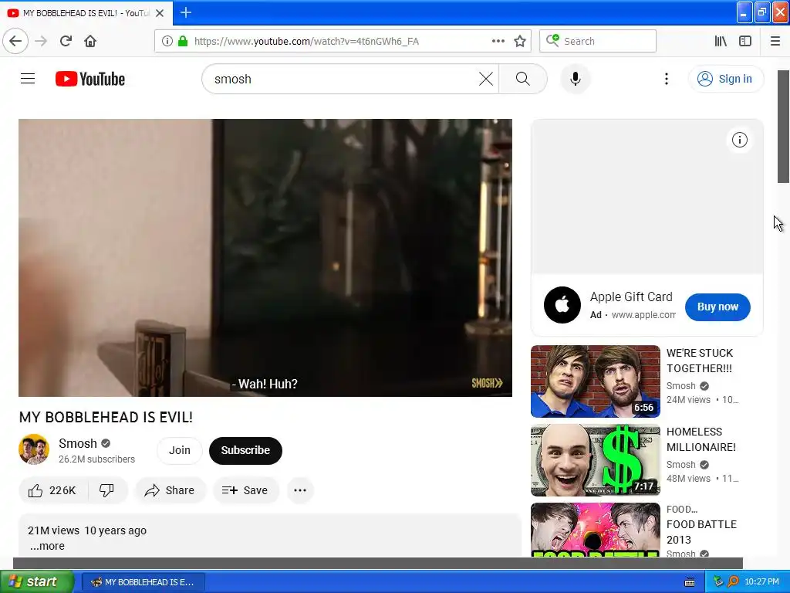The image size is (790, 593).
Task: Open page actions three-dot menu in address bar
Action: pos(498,41)
